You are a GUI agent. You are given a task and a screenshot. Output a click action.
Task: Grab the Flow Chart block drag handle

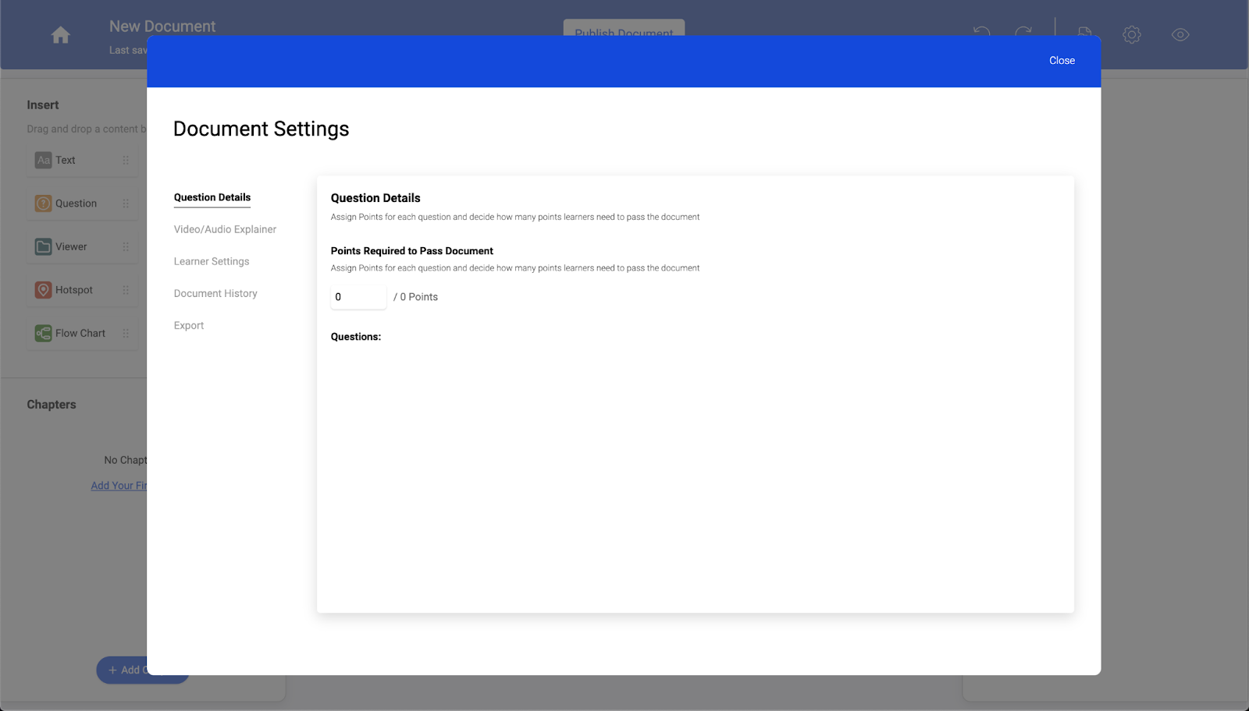click(126, 334)
